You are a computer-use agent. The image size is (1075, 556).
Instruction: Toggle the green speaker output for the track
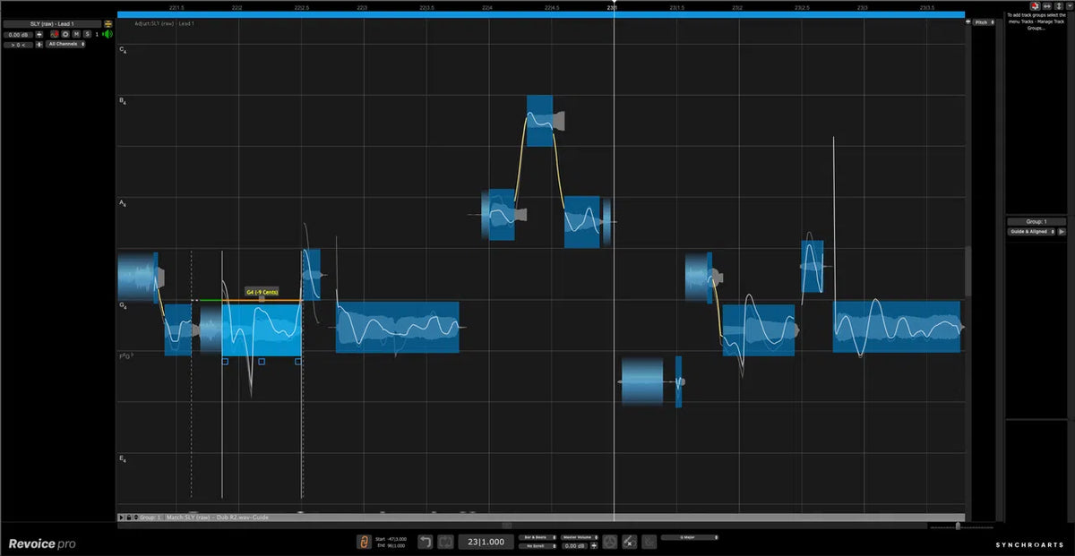pyautogui.click(x=107, y=34)
